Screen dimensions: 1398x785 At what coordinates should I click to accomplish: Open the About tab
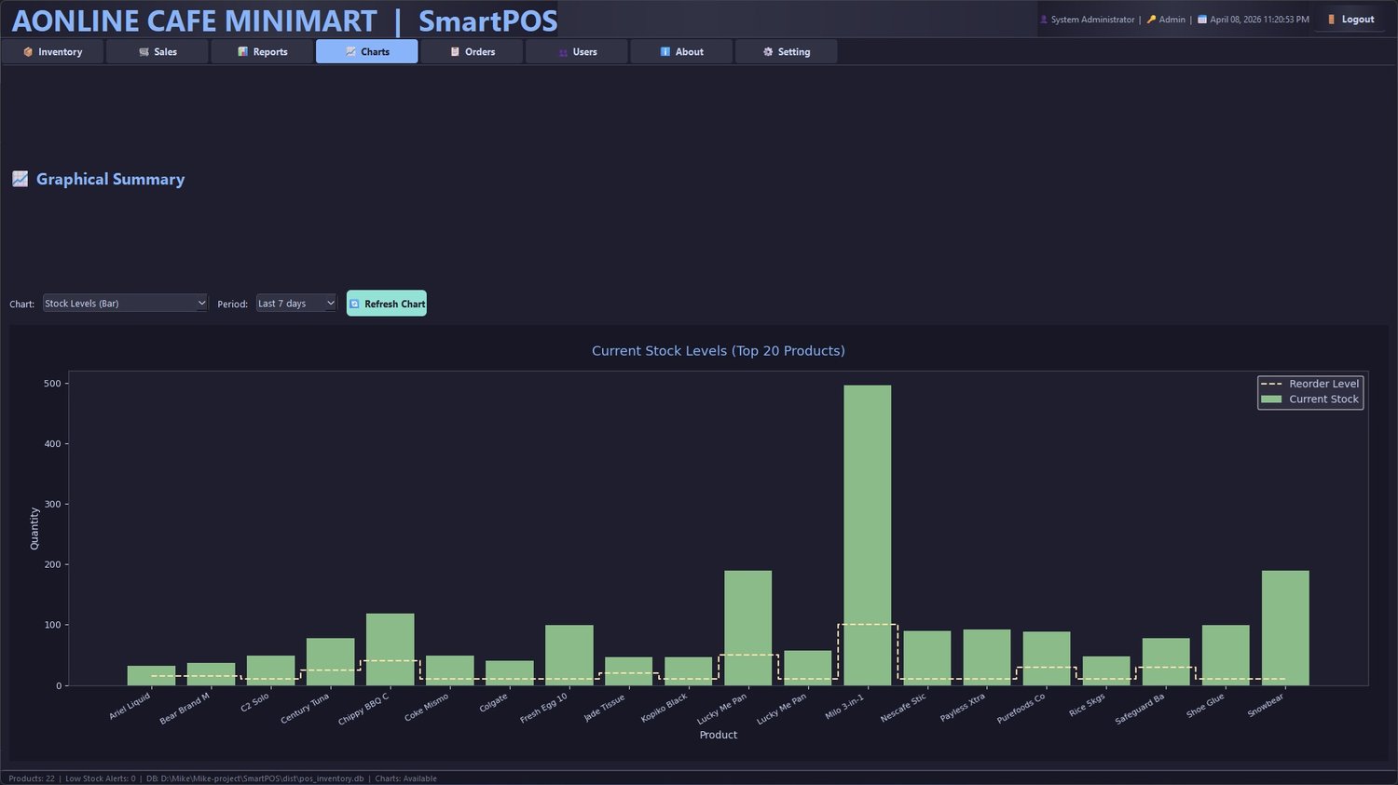[681, 52]
